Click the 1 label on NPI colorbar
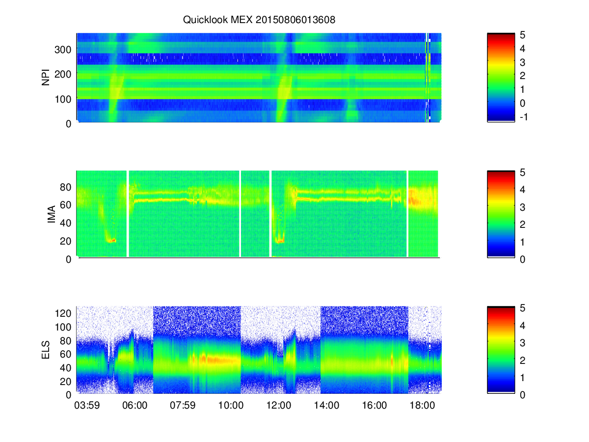Screen dimensions: 589x442 (x=523, y=89)
